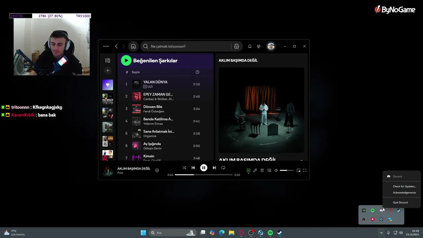Mute Spotify volume speaker icon
Image resolution: width=423 pixels, height=238 pixels.
276,171
